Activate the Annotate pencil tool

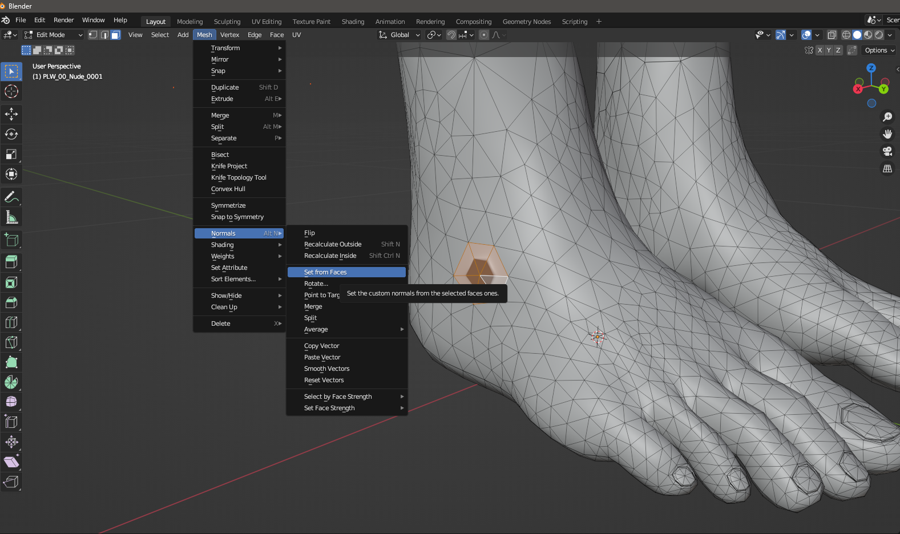11,197
